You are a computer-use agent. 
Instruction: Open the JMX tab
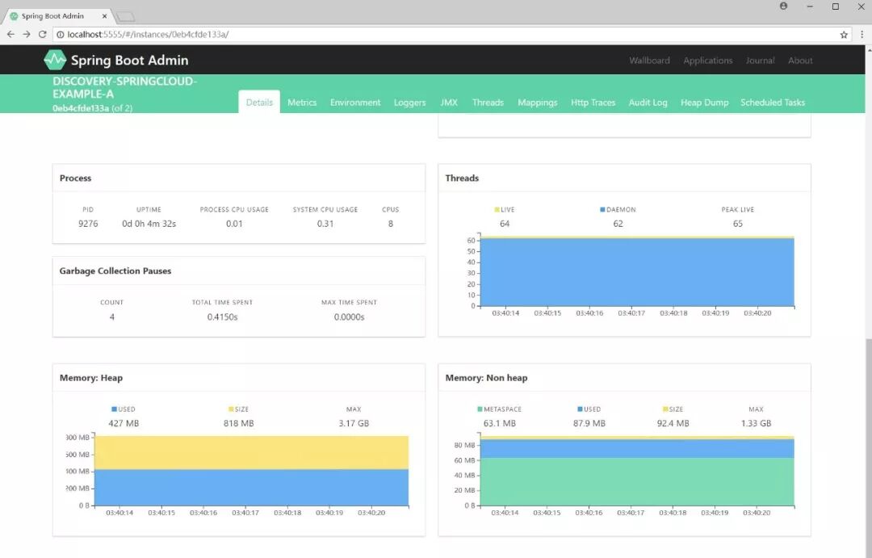pos(449,103)
